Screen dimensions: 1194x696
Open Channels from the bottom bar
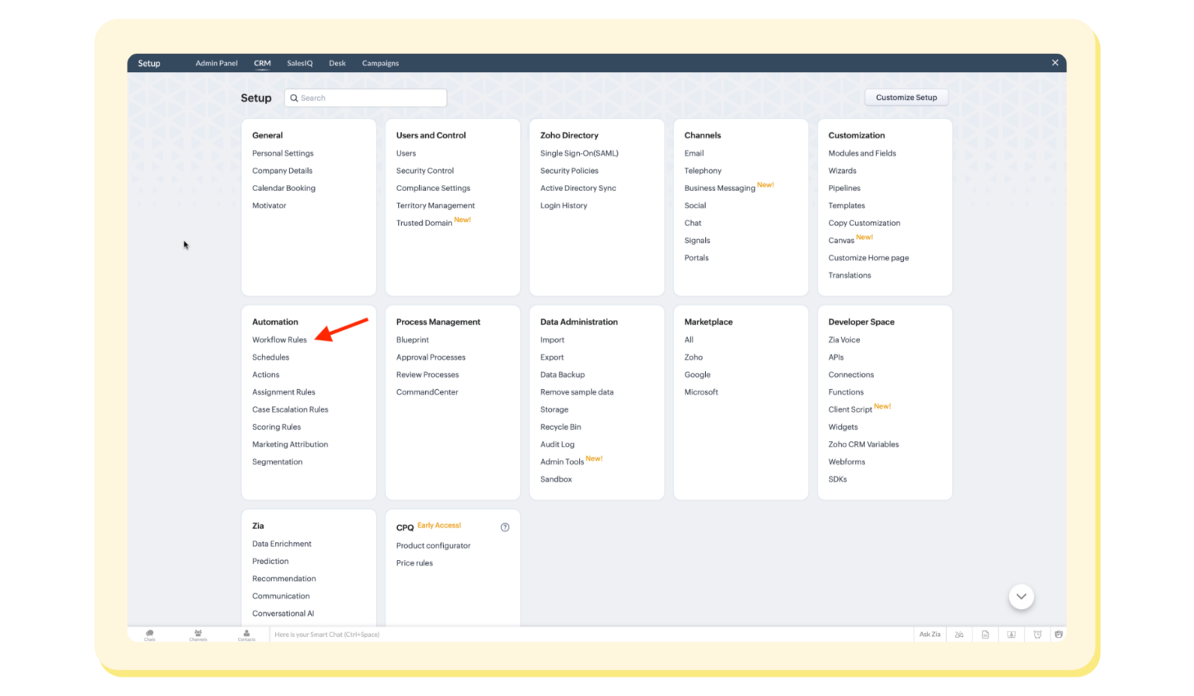coord(198,634)
